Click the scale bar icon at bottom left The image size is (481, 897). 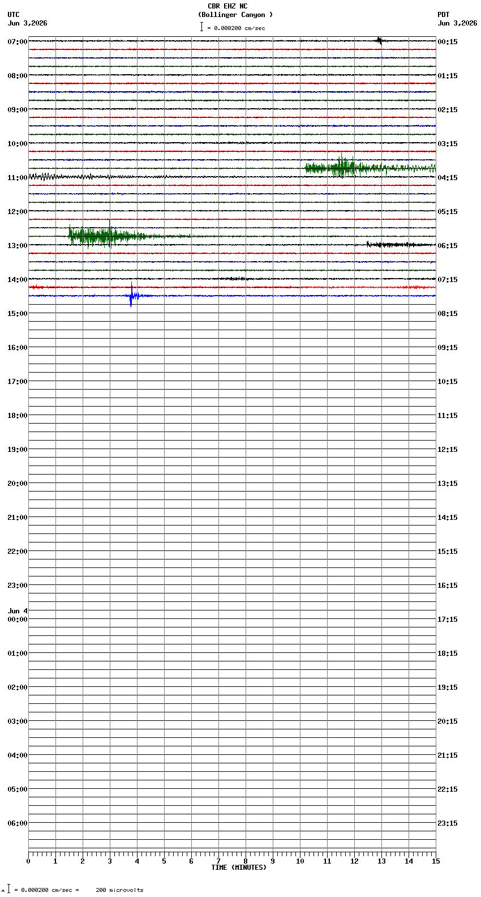click(8, 889)
